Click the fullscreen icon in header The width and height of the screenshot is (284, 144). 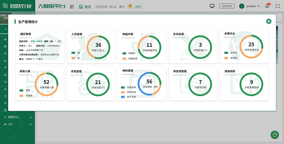tap(277, 6)
